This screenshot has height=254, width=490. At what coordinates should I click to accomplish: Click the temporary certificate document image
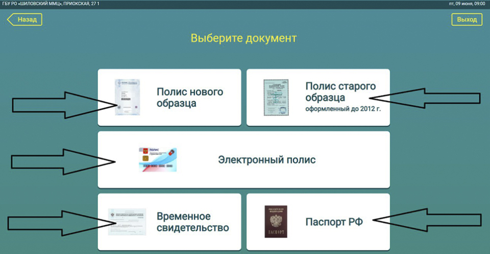click(x=127, y=222)
